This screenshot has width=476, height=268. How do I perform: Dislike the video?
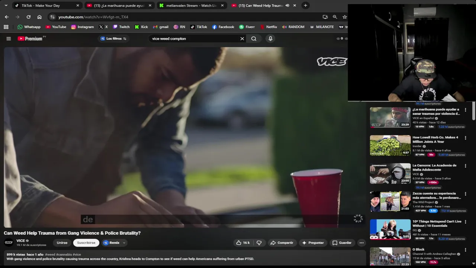click(259, 243)
